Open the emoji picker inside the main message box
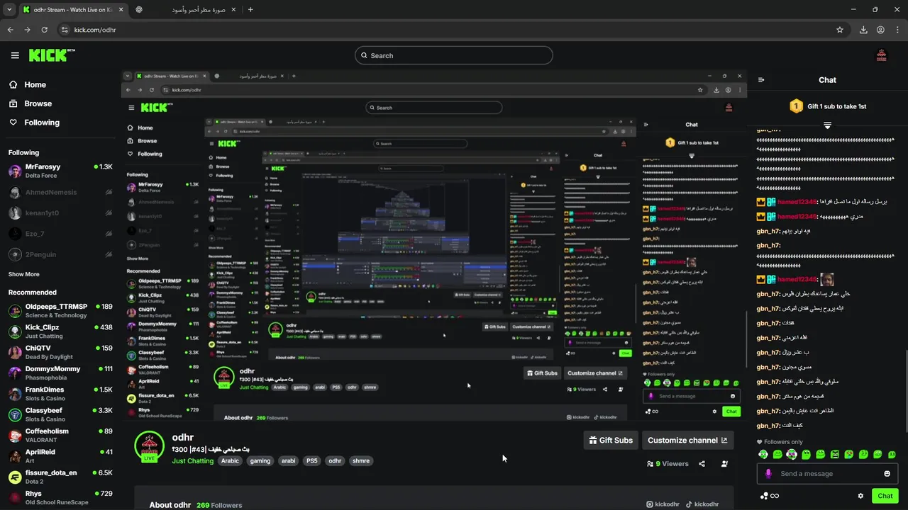The width and height of the screenshot is (908, 510). tap(887, 474)
